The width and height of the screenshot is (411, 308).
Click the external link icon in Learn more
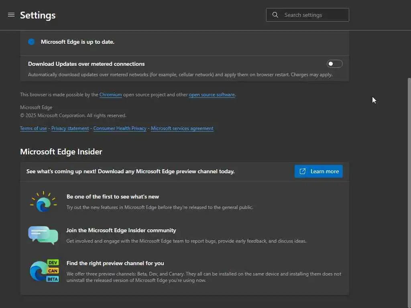tap(302, 171)
